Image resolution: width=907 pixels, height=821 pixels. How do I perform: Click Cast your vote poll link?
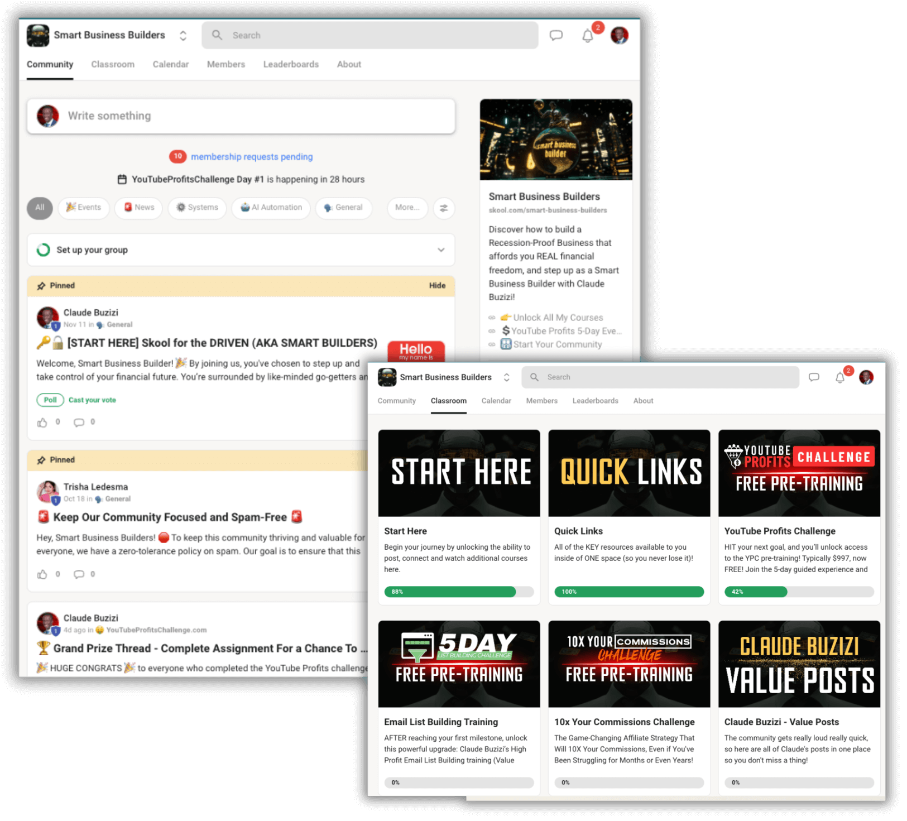click(x=92, y=400)
